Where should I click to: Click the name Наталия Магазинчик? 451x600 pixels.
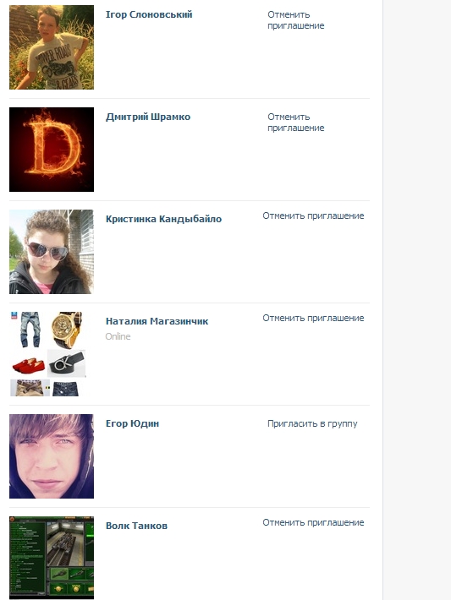[157, 321]
